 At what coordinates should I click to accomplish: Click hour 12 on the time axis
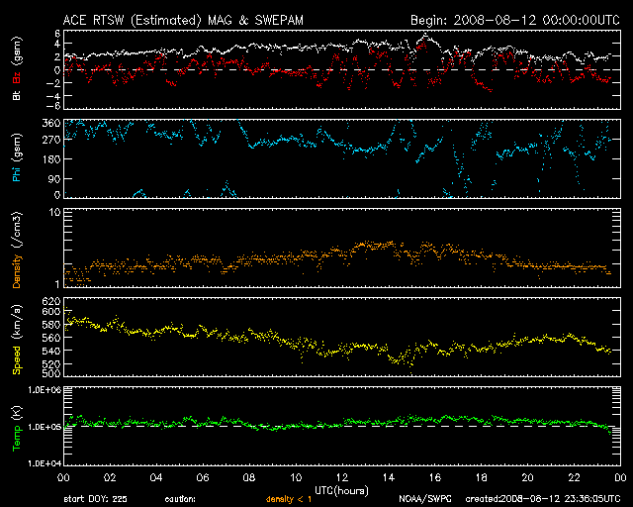click(x=340, y=478)
